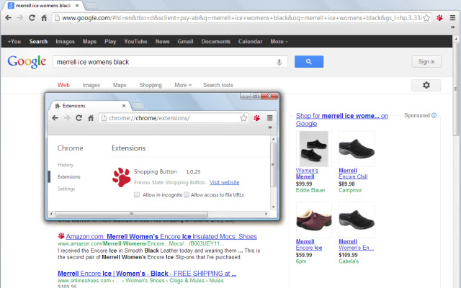
Task: Go back in main Google window
Action: [8, 18]
